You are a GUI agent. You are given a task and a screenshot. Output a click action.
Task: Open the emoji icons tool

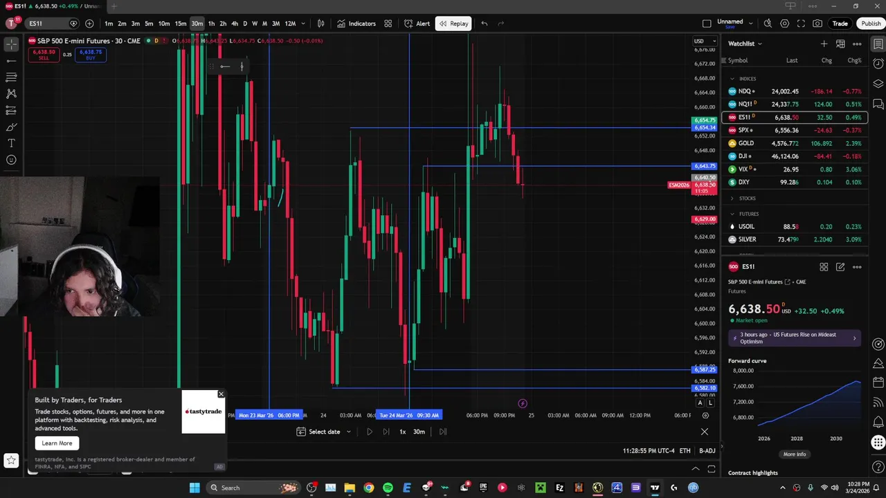(11, 160)
